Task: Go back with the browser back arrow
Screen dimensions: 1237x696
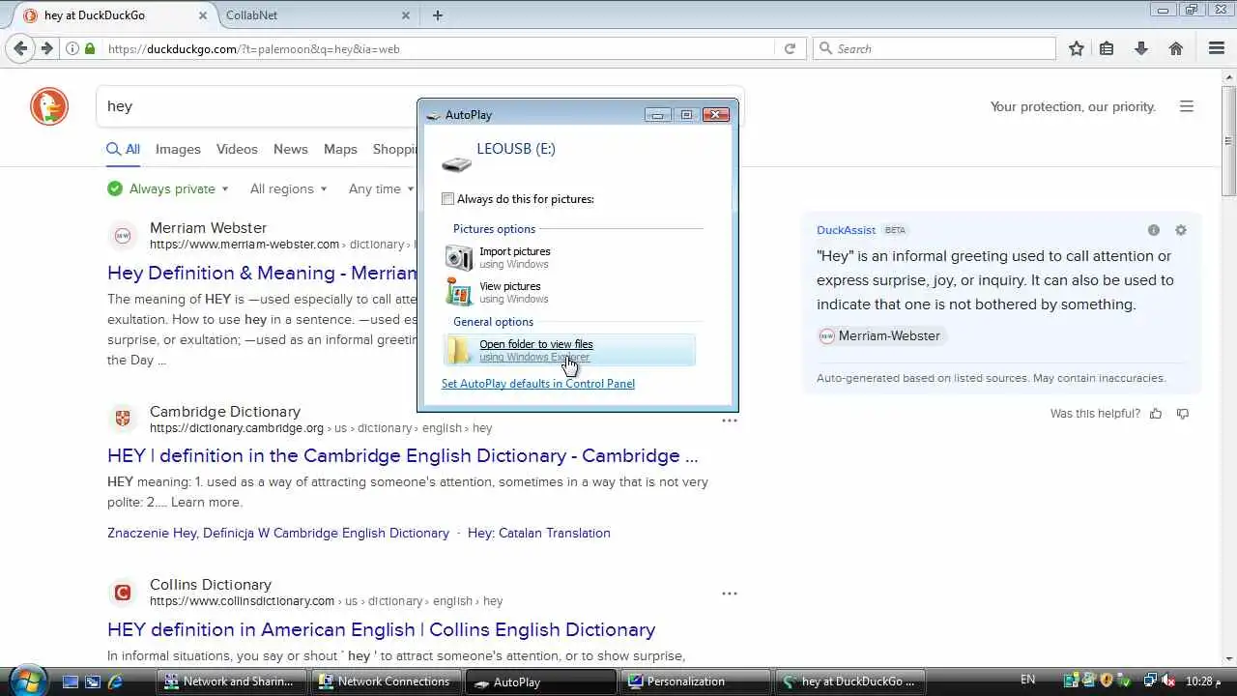Action: tap(20, 48)
